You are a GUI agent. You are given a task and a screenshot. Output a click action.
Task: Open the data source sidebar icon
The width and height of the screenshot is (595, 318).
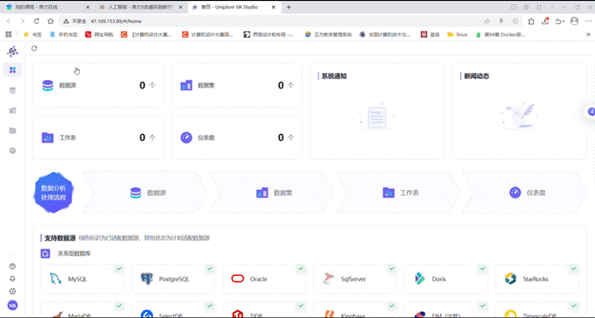[x=13, y=90]
